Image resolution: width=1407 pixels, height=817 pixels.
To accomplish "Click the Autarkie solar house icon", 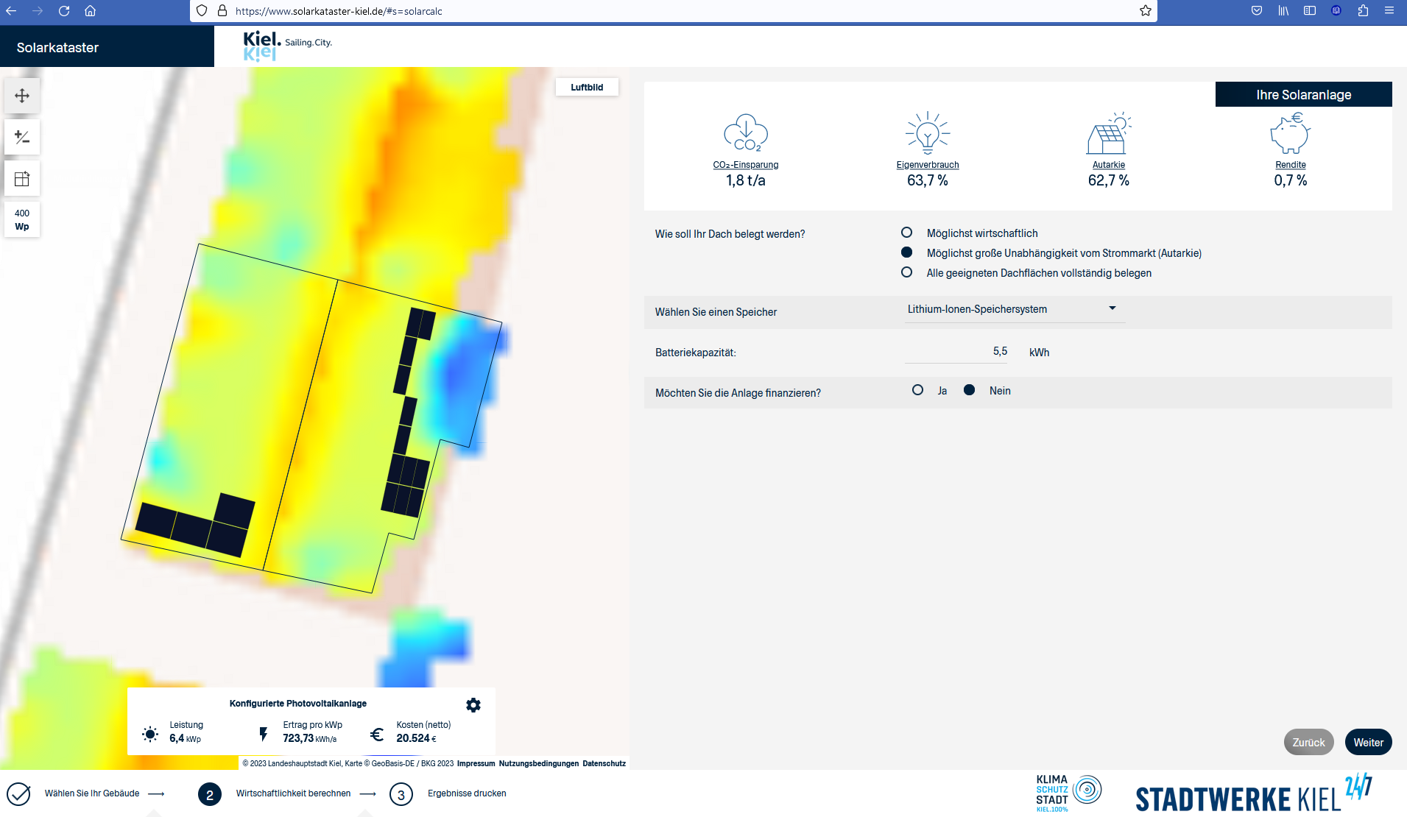I will point(1108,133).
